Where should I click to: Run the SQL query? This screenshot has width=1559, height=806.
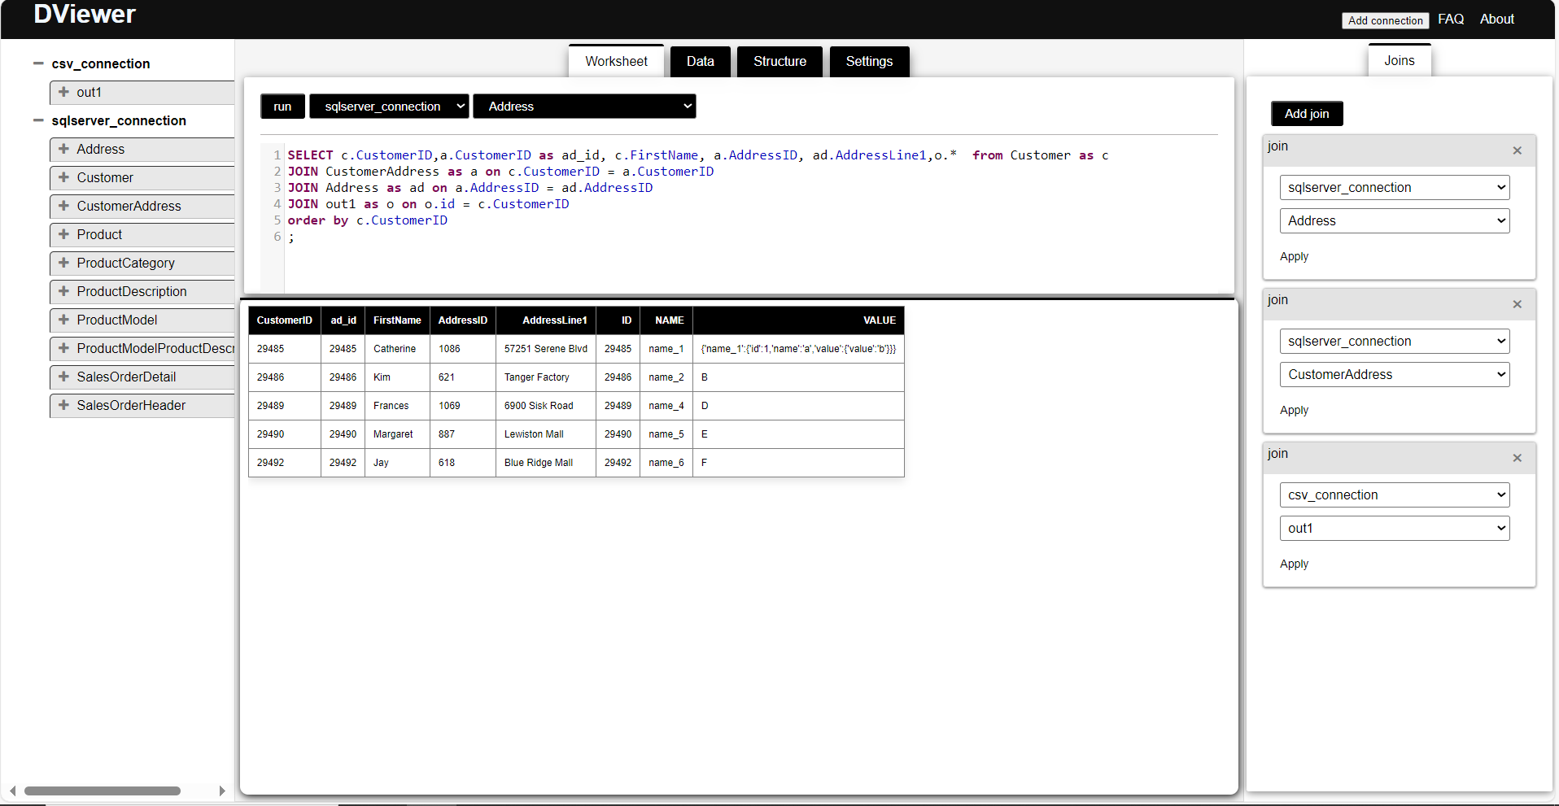pos(282,107)
